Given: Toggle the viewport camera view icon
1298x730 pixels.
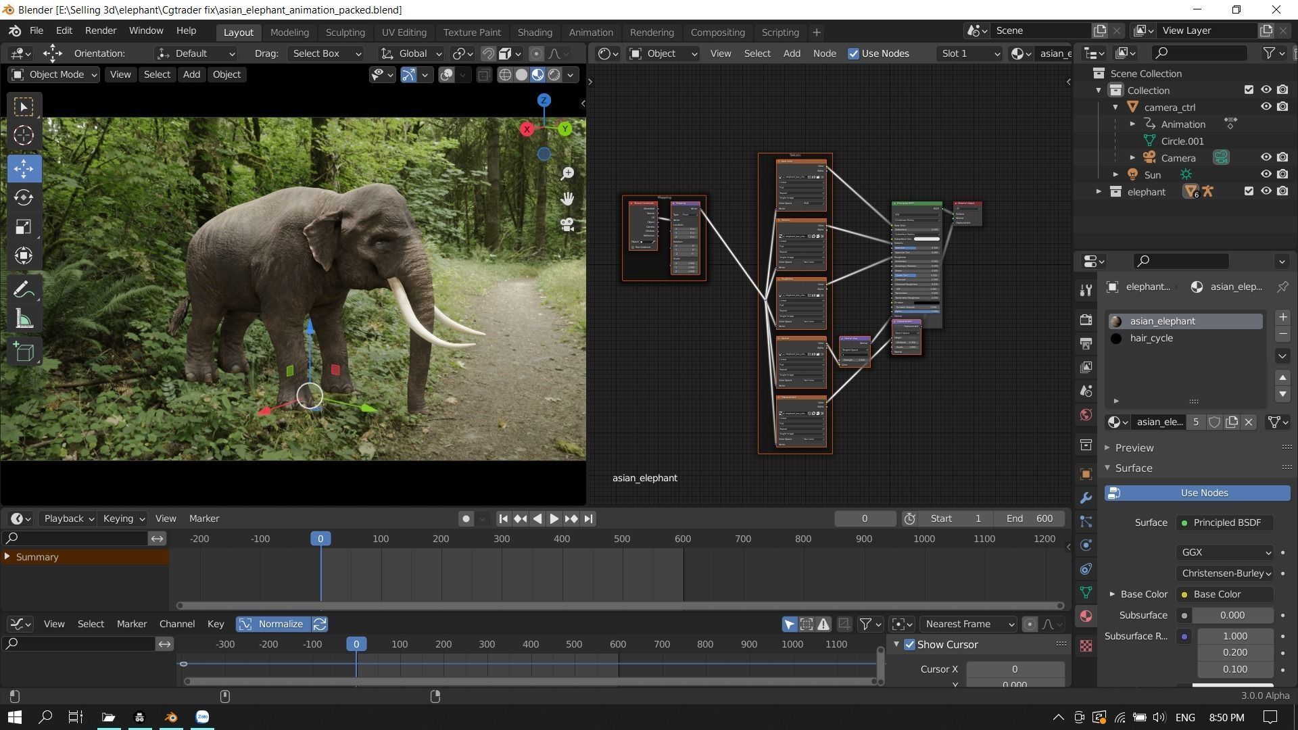Looking at the screenshot, I should tap(567, 224).
